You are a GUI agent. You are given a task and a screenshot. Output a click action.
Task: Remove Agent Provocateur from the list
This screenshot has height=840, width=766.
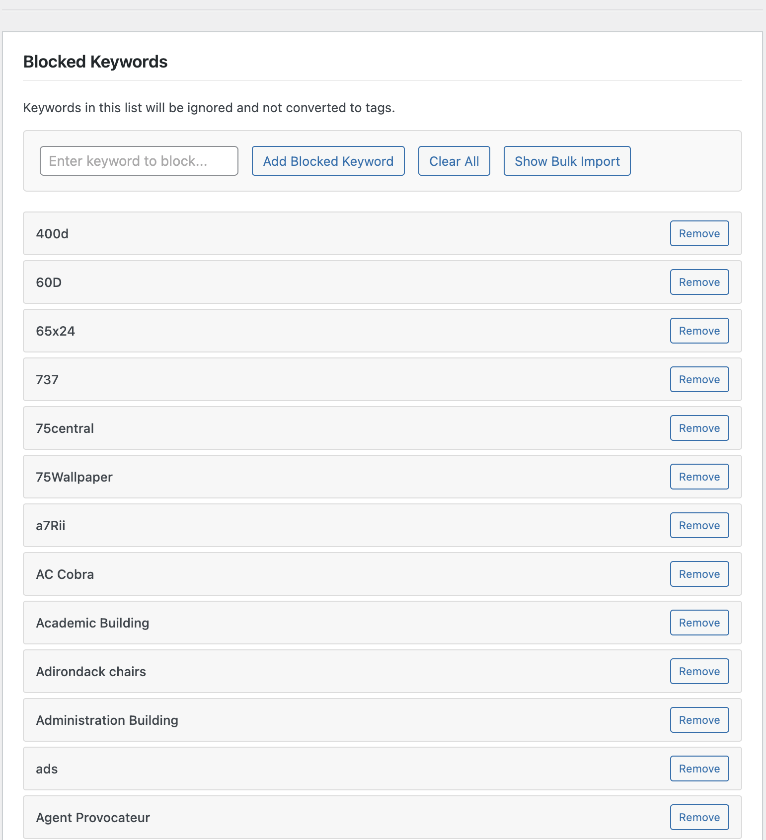pyautogui.click(x=699, y=817)
